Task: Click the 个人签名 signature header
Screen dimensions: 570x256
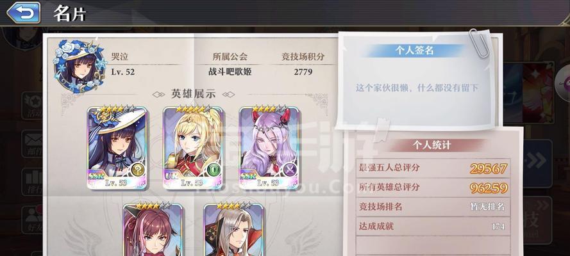Action: tap(414, 51)
